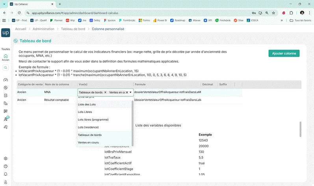The width and height of the screenshot is (314, 186).
Task: Select Lots Libres option
Action: tap(104, 112)
